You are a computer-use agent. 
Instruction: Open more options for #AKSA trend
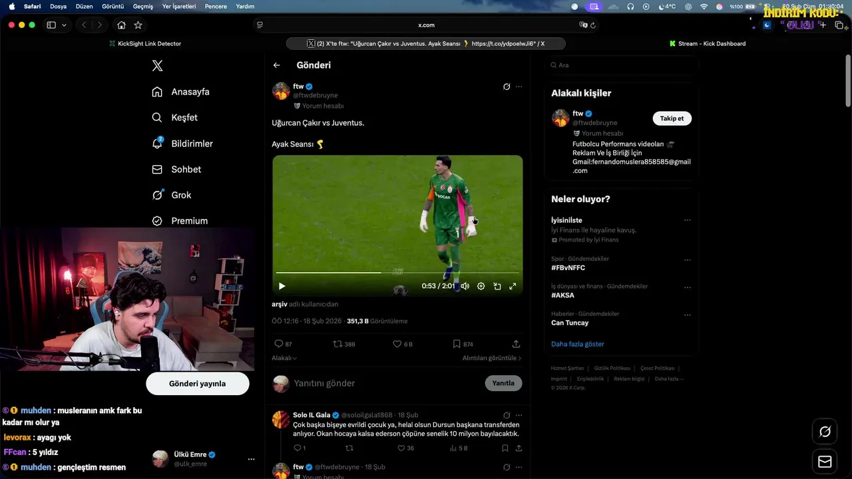[688, 287]
